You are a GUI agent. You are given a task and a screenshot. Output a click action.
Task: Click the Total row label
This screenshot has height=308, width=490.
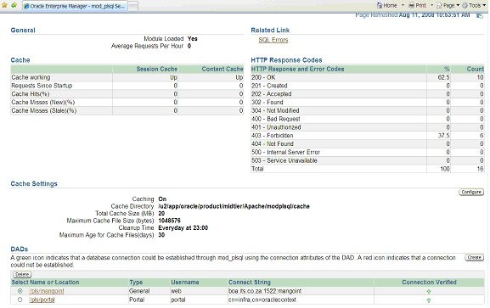click(257, 169)
